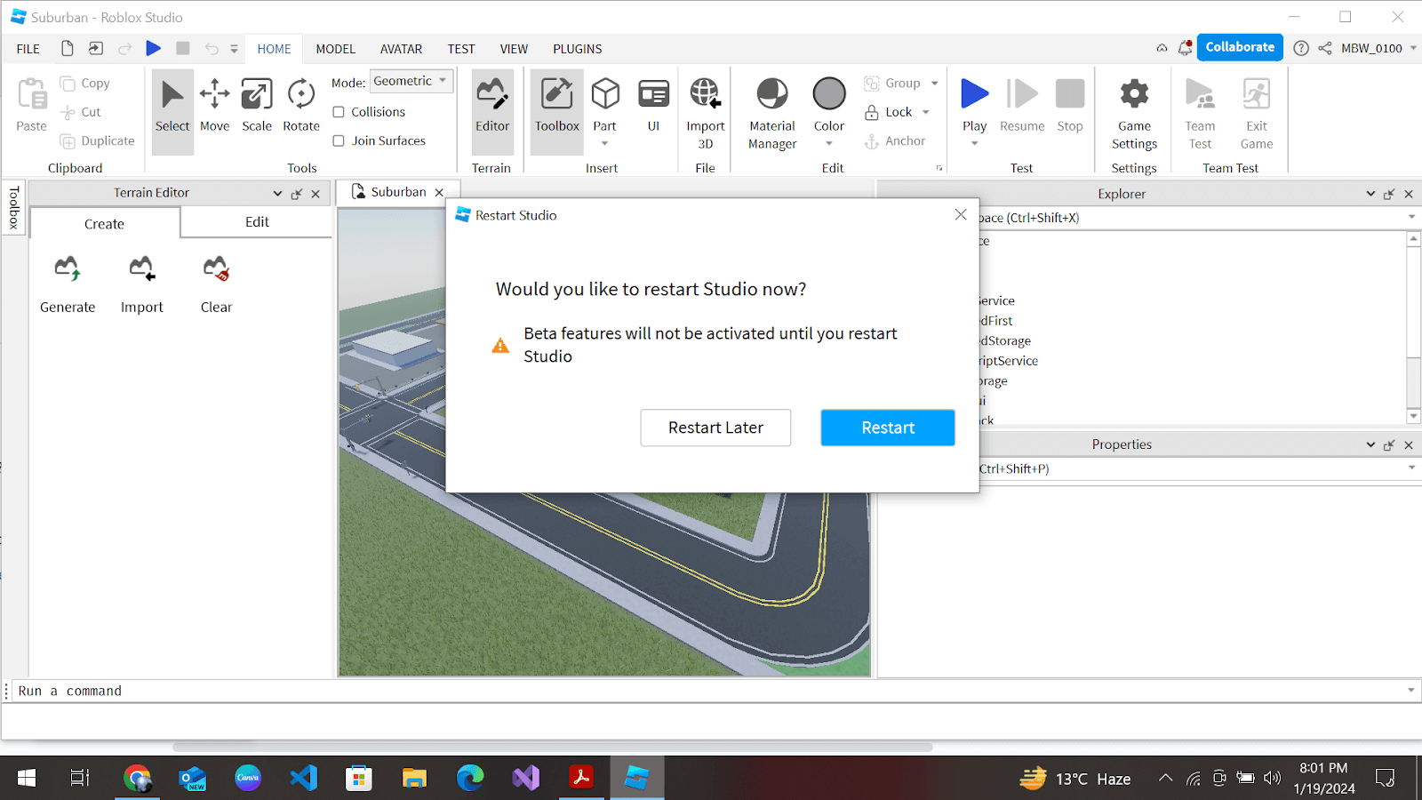Switch to the MODEL ribbon tab
The image size is (1422, 800).
[335, 49]
